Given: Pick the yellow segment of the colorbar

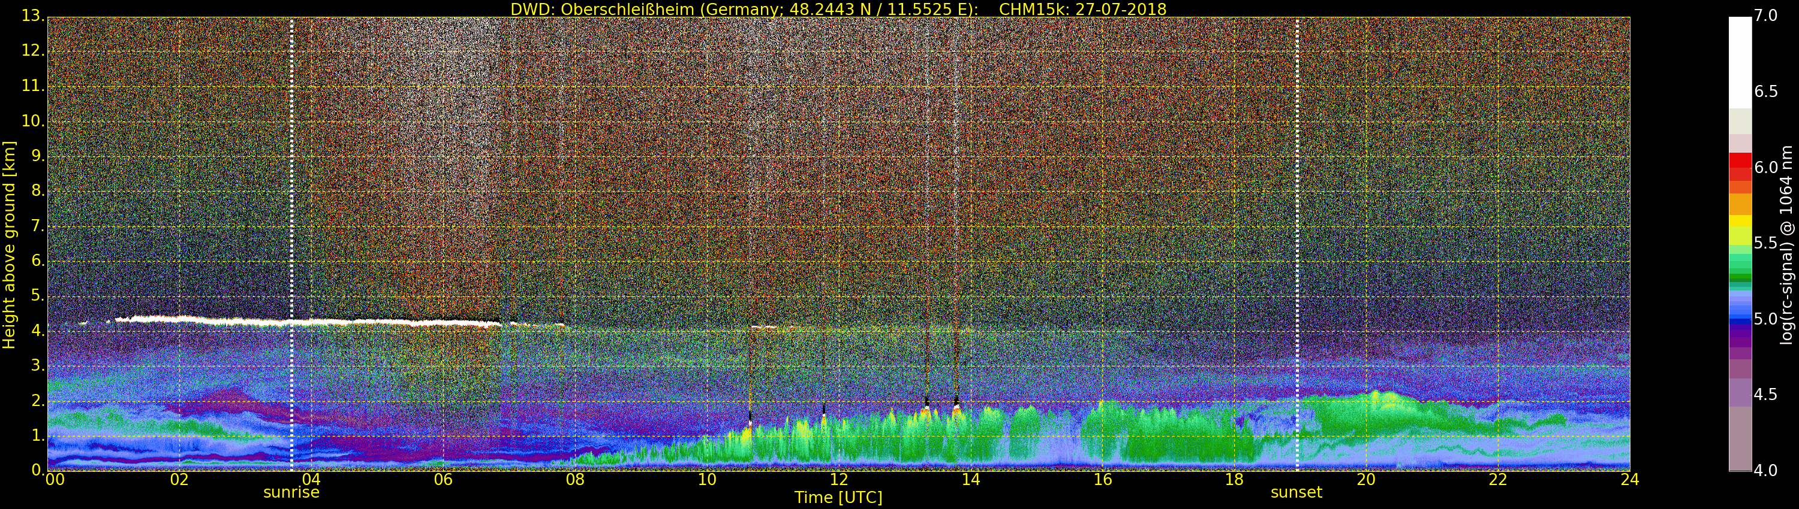Looking at the screenshot, I should 1740,221.
